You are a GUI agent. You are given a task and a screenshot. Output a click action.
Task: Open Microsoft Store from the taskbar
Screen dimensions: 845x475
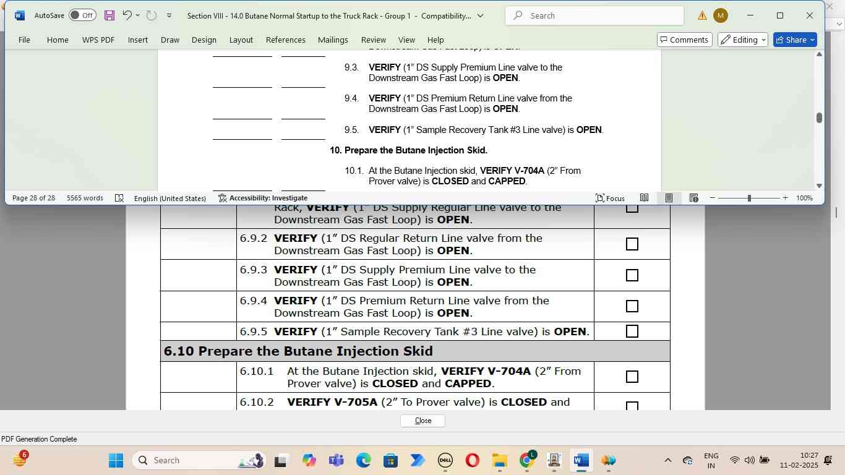(x=390, y=460)
